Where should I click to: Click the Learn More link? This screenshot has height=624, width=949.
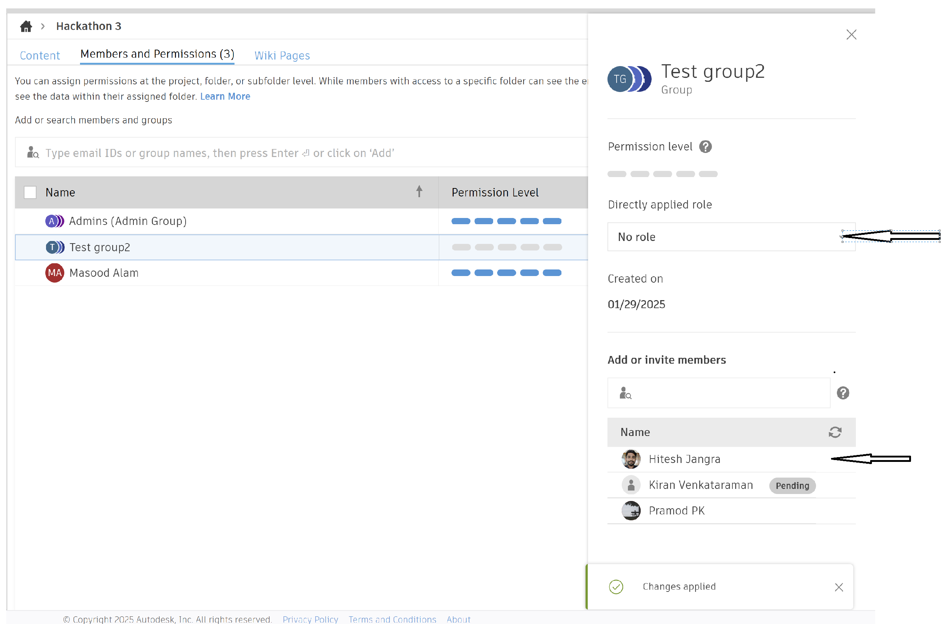[225, 96]
